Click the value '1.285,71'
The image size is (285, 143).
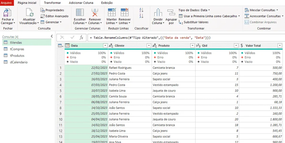(x=276, y=125)
